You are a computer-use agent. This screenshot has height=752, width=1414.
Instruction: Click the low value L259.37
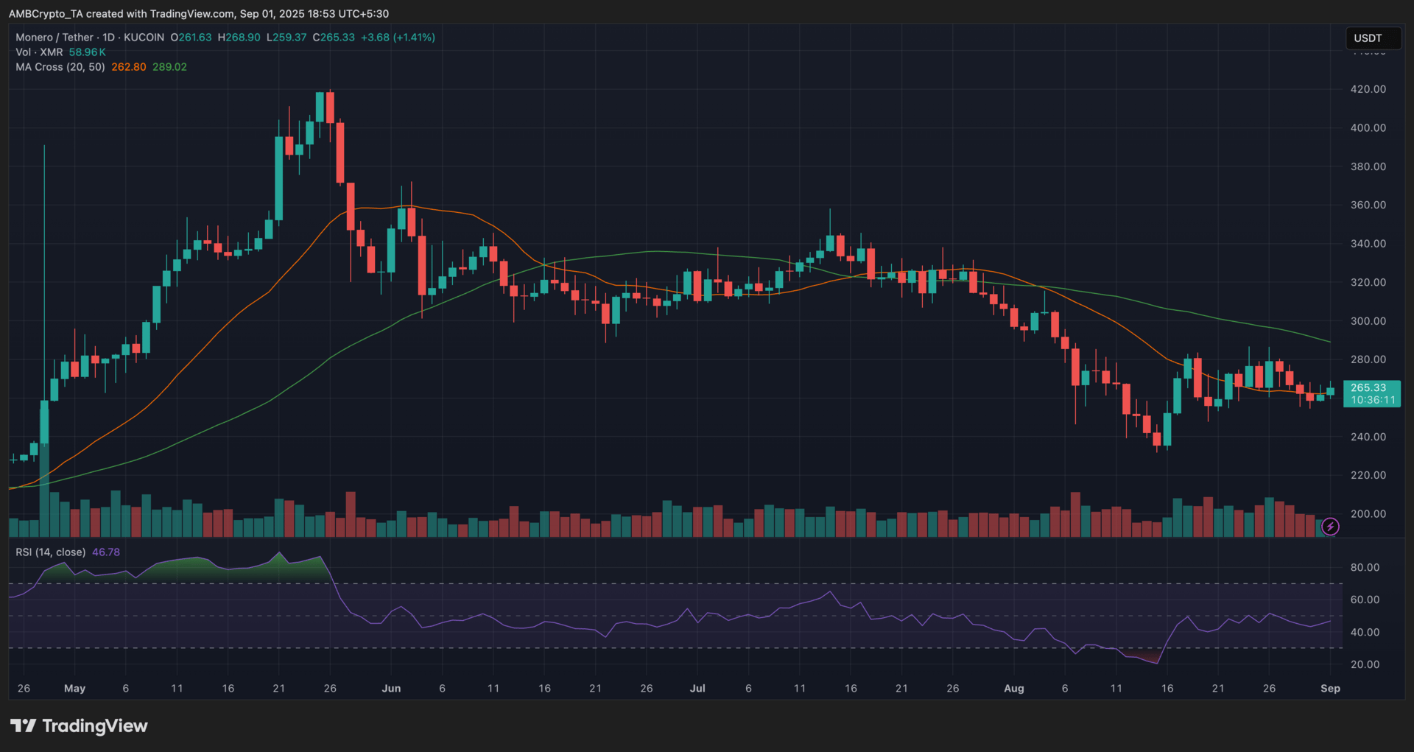pyautogui.click(x=286, y=38)
